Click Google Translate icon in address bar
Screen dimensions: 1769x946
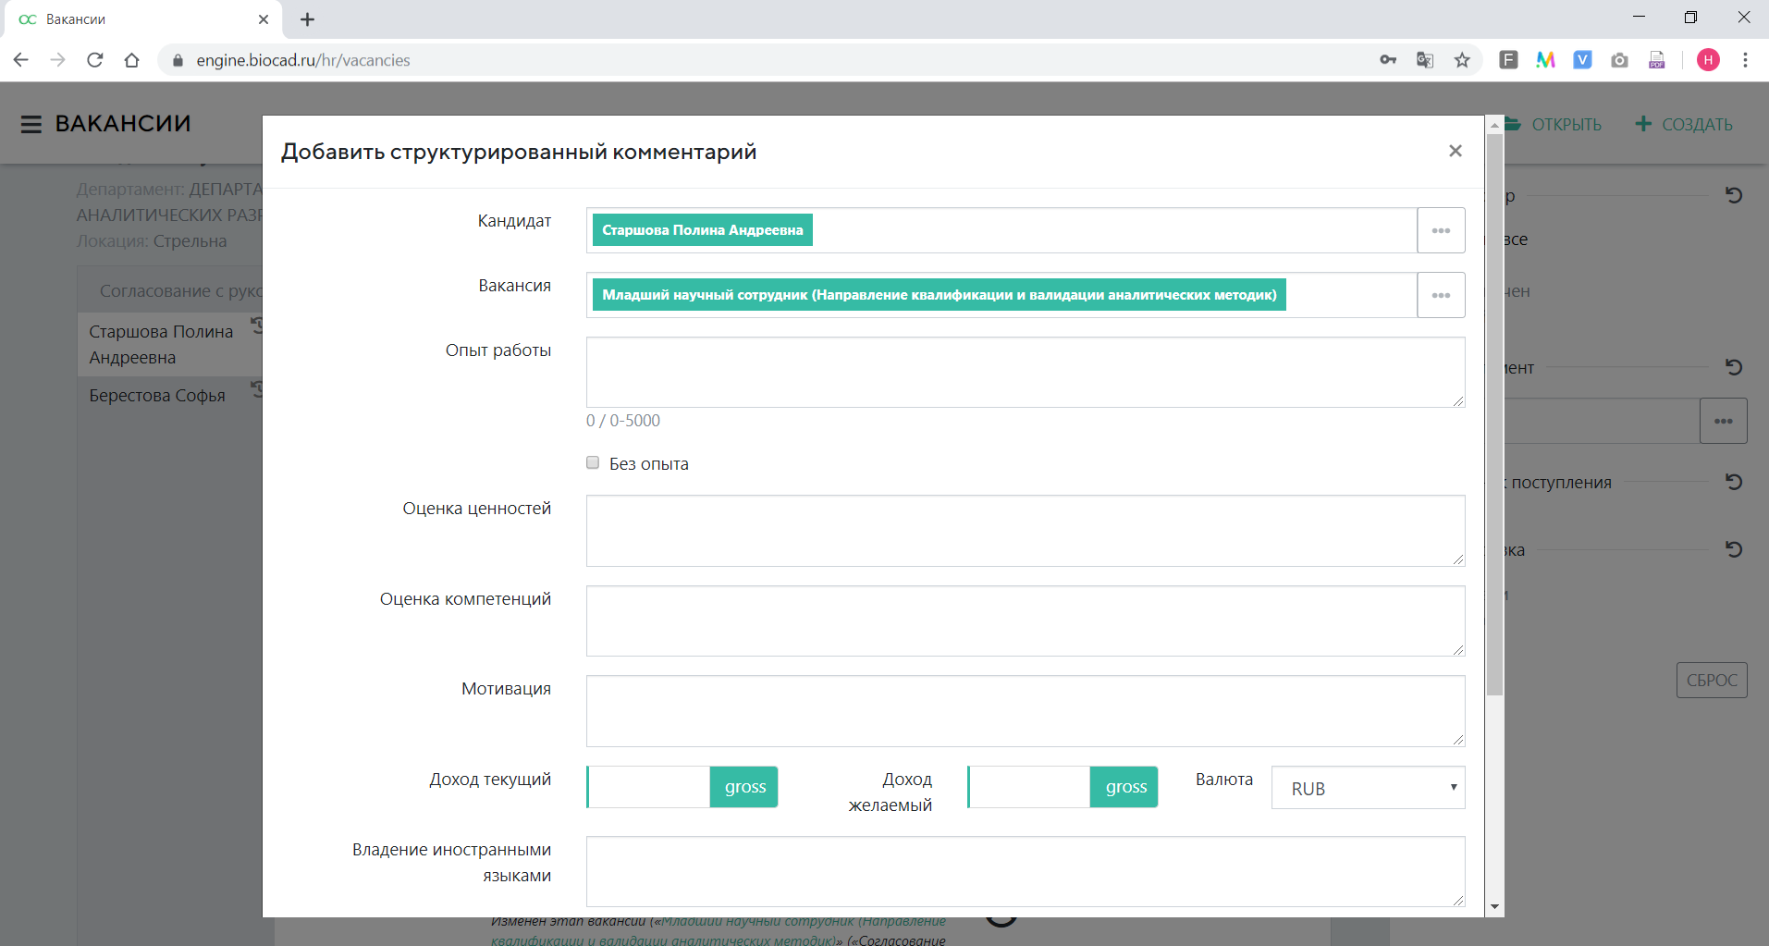1425,60
